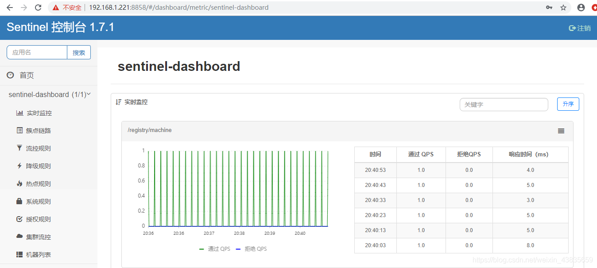Click the 20:40:33 time cell
Screen dimensions: 597x268
[x=376, y=200]
